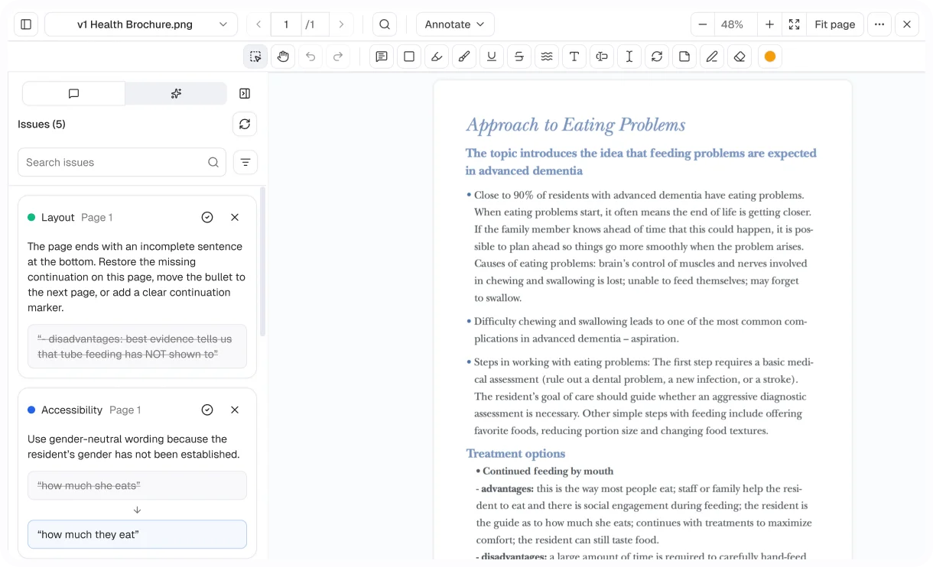Screen dimensions: 933x567
Task: Open the Annotate mode dropdown
Action: pos(455,24)
